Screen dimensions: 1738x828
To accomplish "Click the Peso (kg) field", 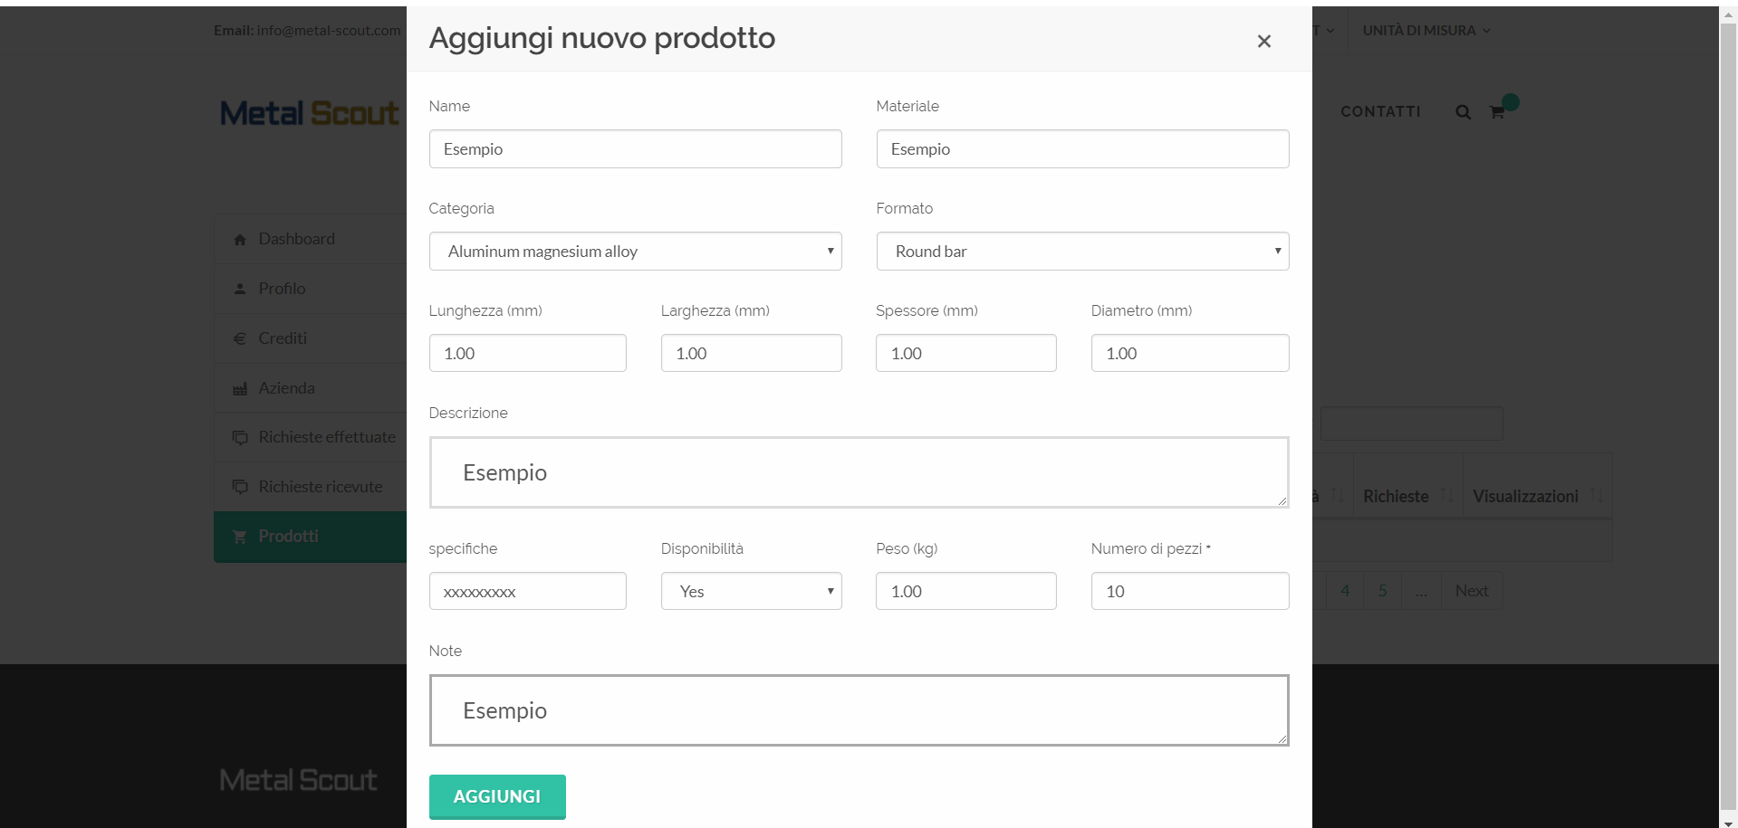I will coord(965,591).
